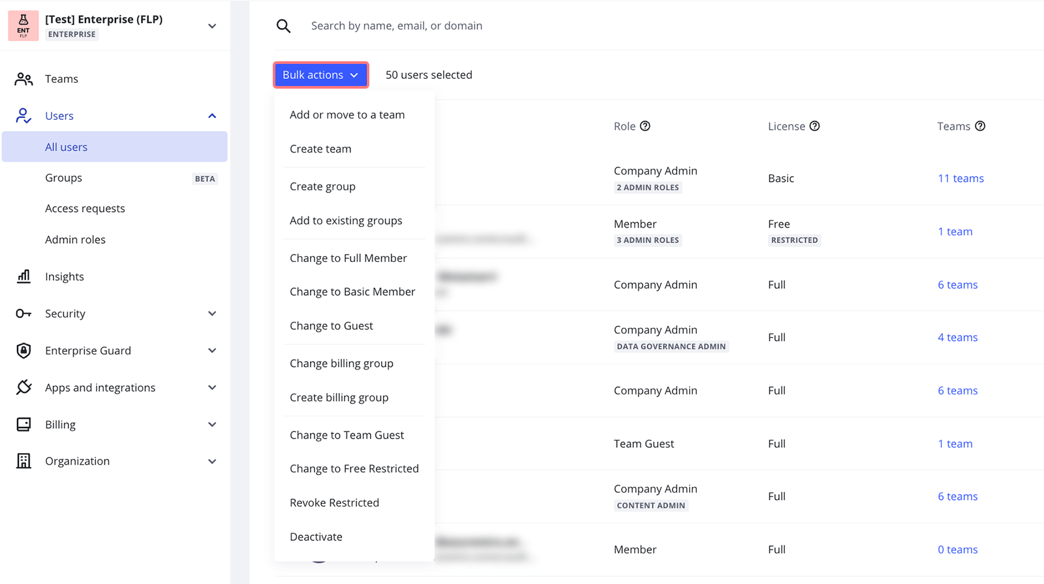Viewport: 1044px width, 584px height.
Task: Select Deactivate from bulk actions menu
Action: pos(316,536)
